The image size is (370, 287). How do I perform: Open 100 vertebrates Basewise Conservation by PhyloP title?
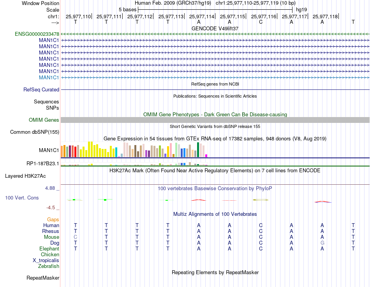point(215,189)
